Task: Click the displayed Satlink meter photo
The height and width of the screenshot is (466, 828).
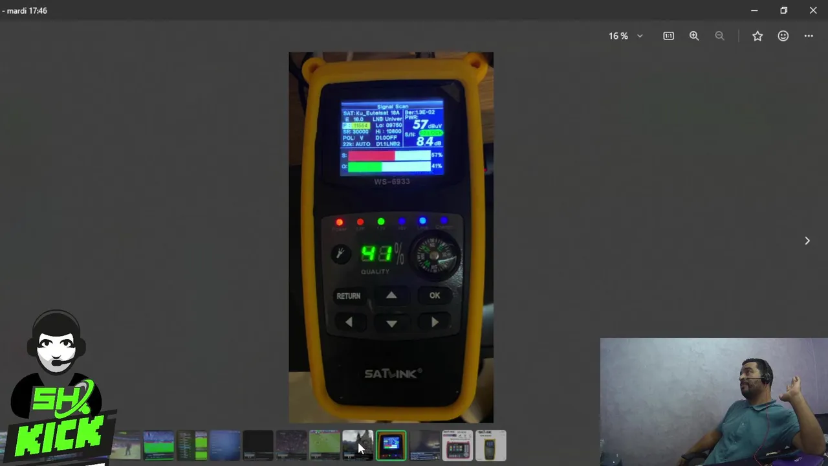Action: pos(391,237)
